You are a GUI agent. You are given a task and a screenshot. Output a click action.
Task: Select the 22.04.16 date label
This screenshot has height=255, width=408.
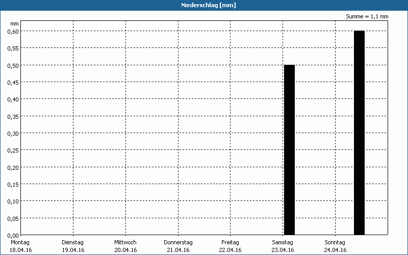click(x=231, y=250)
